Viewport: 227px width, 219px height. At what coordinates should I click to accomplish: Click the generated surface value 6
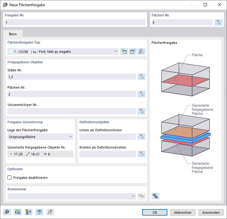click(x=49, y=154)
